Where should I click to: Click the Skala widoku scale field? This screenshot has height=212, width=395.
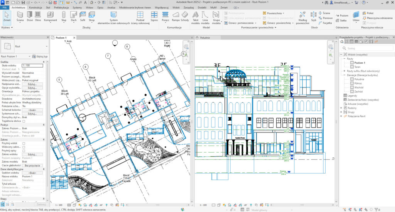click(x=32, y=66)
